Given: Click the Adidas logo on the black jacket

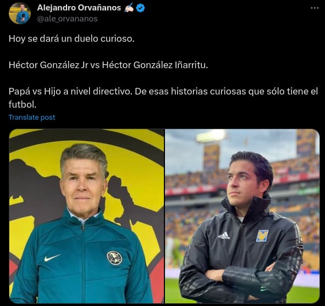Looking at the screenshot, I should coord(224,235).
